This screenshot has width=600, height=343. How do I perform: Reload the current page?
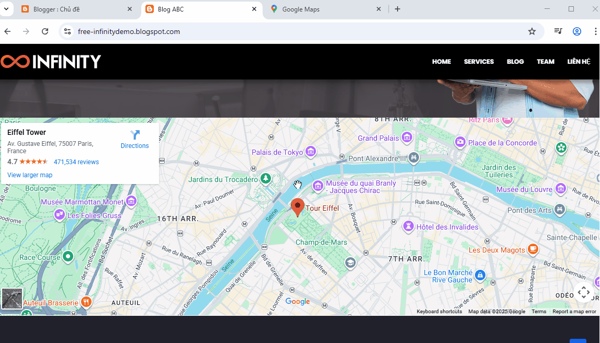(x=45, y=31)
